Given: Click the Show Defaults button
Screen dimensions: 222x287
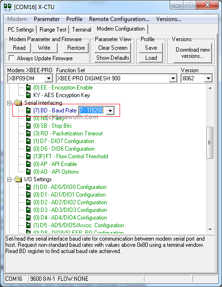Looking at the screenshot, I should pyautogui.click(x=113, y=58).
